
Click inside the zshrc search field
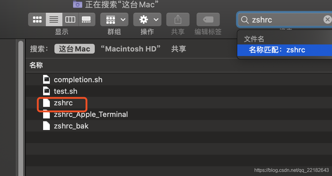pos(285,20)
